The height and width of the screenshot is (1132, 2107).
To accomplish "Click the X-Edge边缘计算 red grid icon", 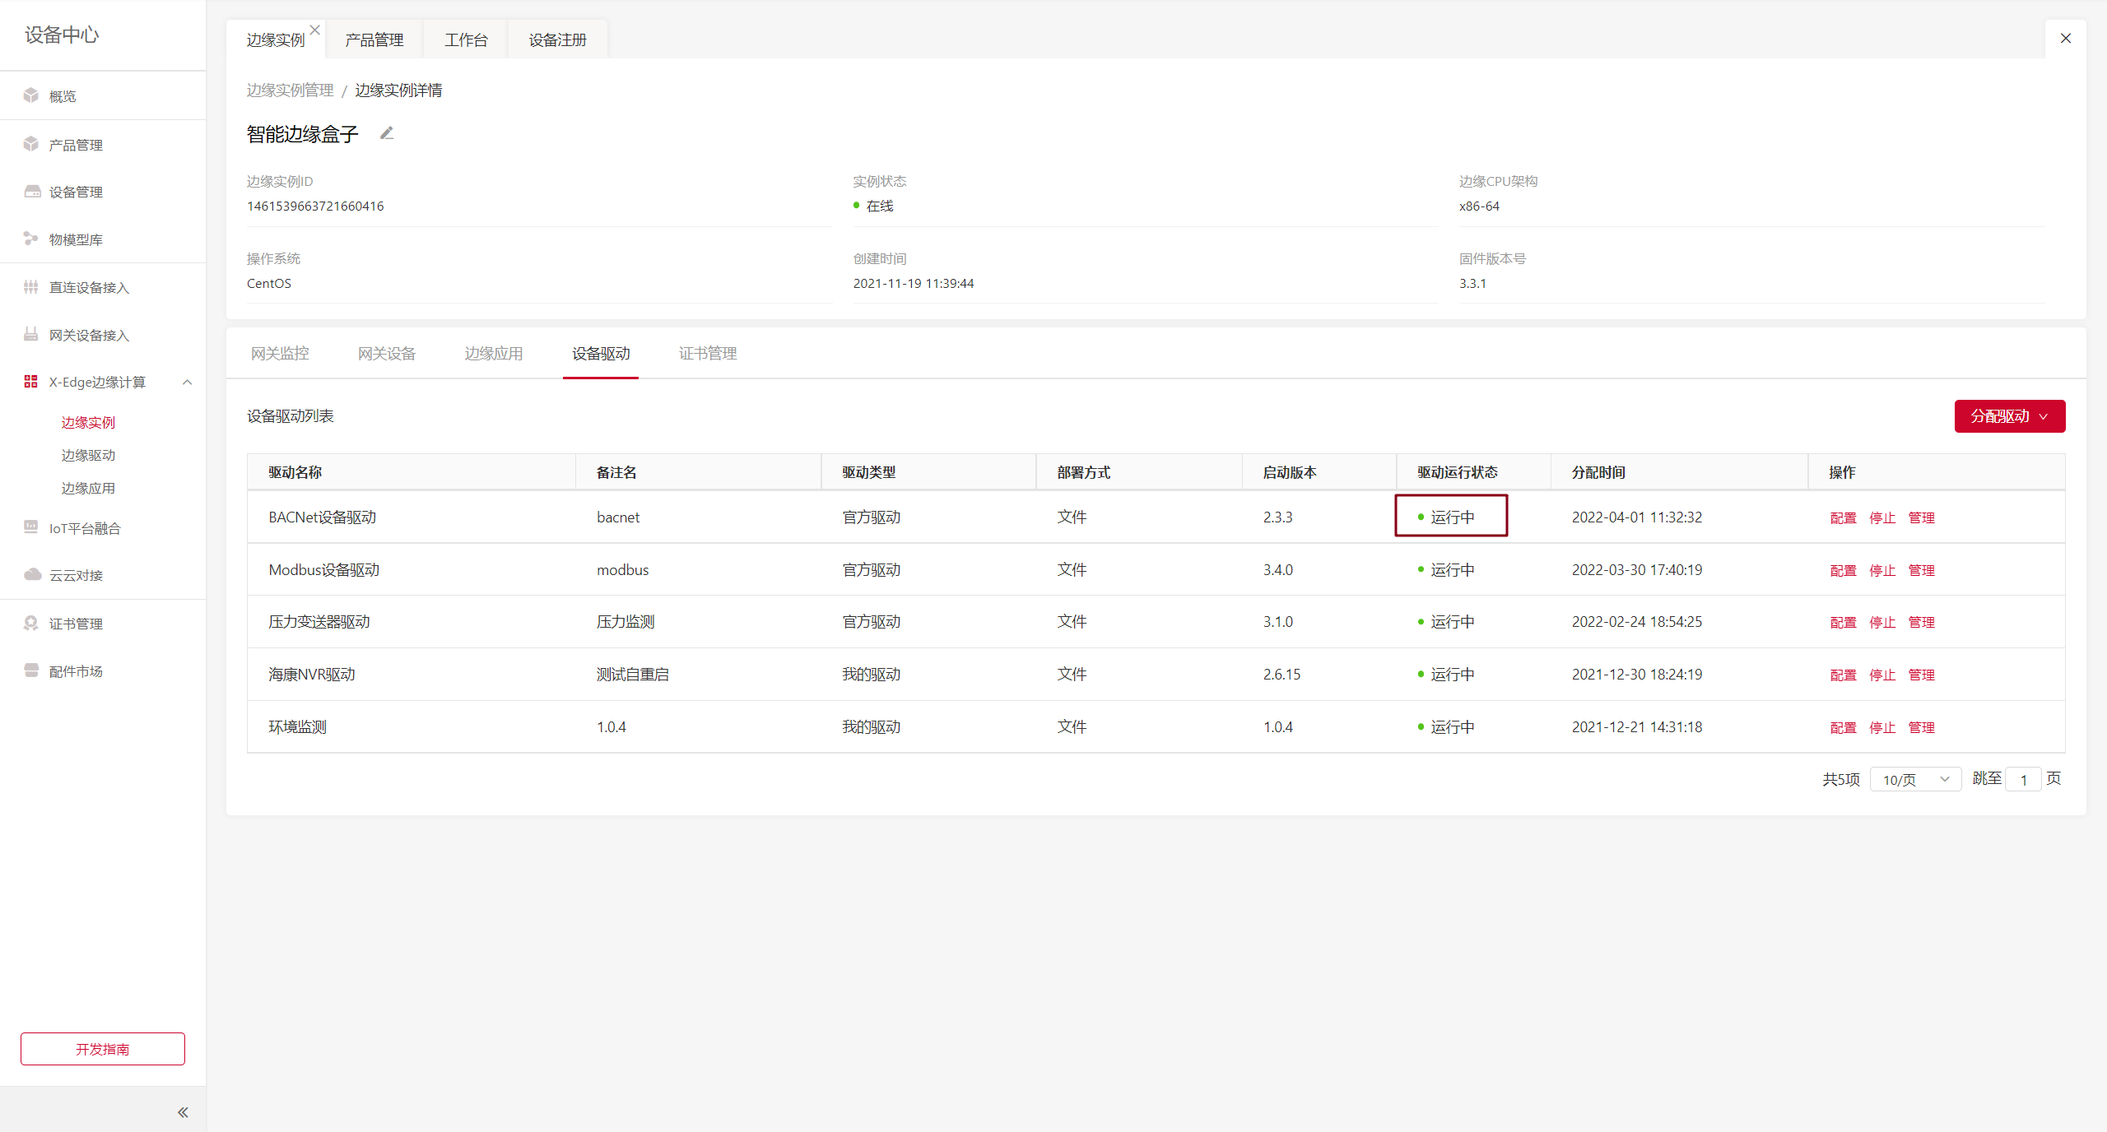I will pyautogui.click(x=31, y=382).
